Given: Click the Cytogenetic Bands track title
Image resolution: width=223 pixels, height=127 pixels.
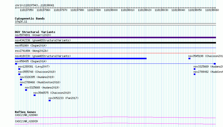Looking at the screenshot, I should [x=30, y=18].
